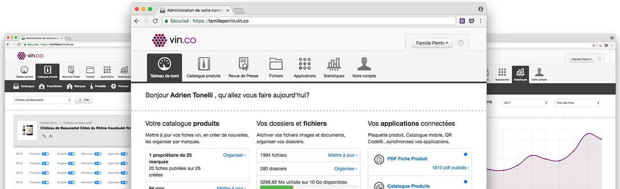Screen dimensions: 620x189
Task: Open Château de Beaucastel select in left window
Action: [x=42, y=100]
